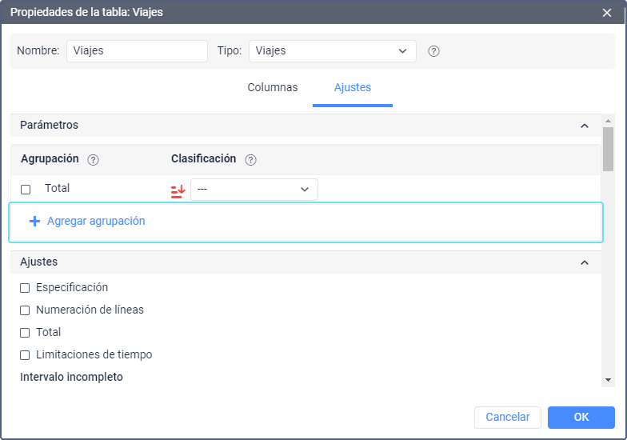Viewport: 627px width, 440px height.
Task: Collapse the Ajustes section chevron
Action: 584,262
